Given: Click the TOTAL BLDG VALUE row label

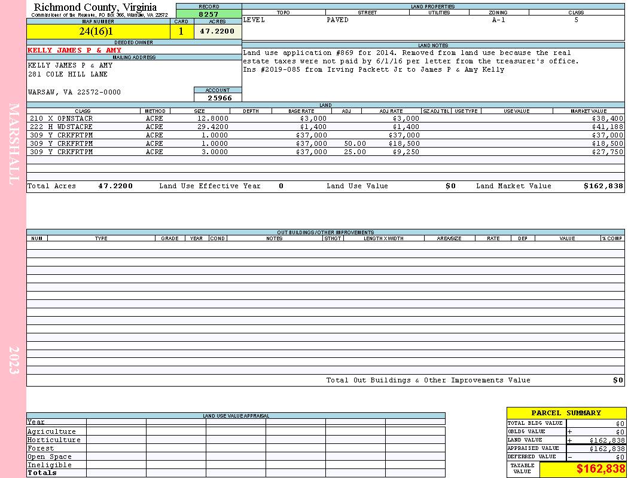Looking at the screenshot, I should [535, 423].
